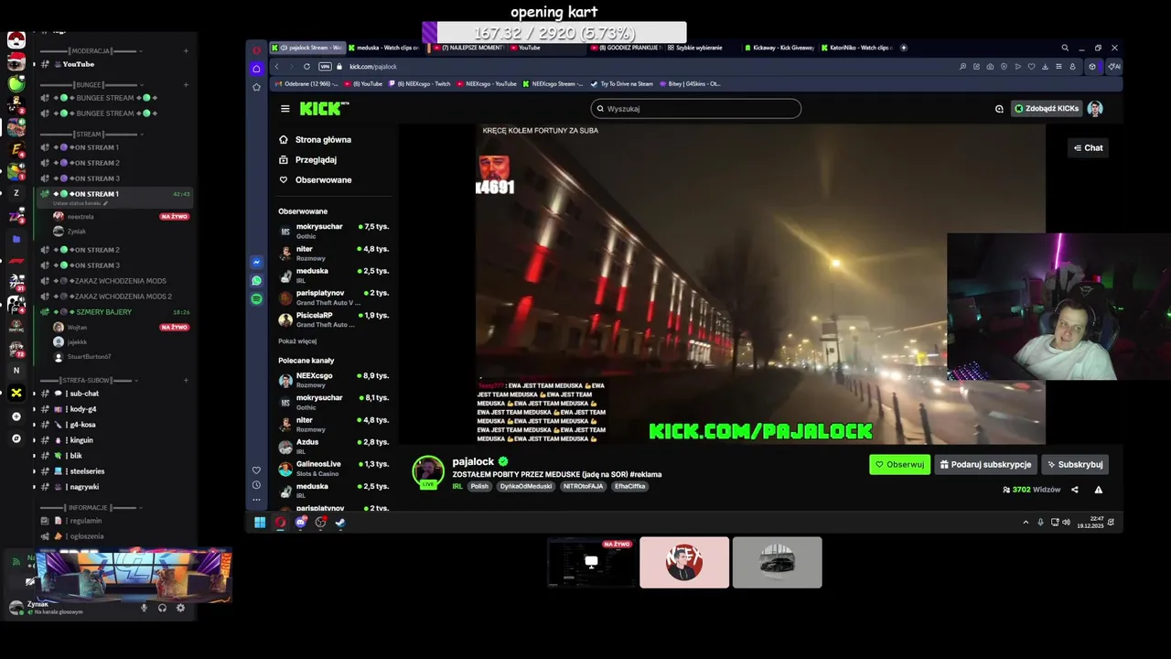This screenshot has height=659, width=1171.
Task: Open PisicelaRP followed channel
Action: [334, 319]
